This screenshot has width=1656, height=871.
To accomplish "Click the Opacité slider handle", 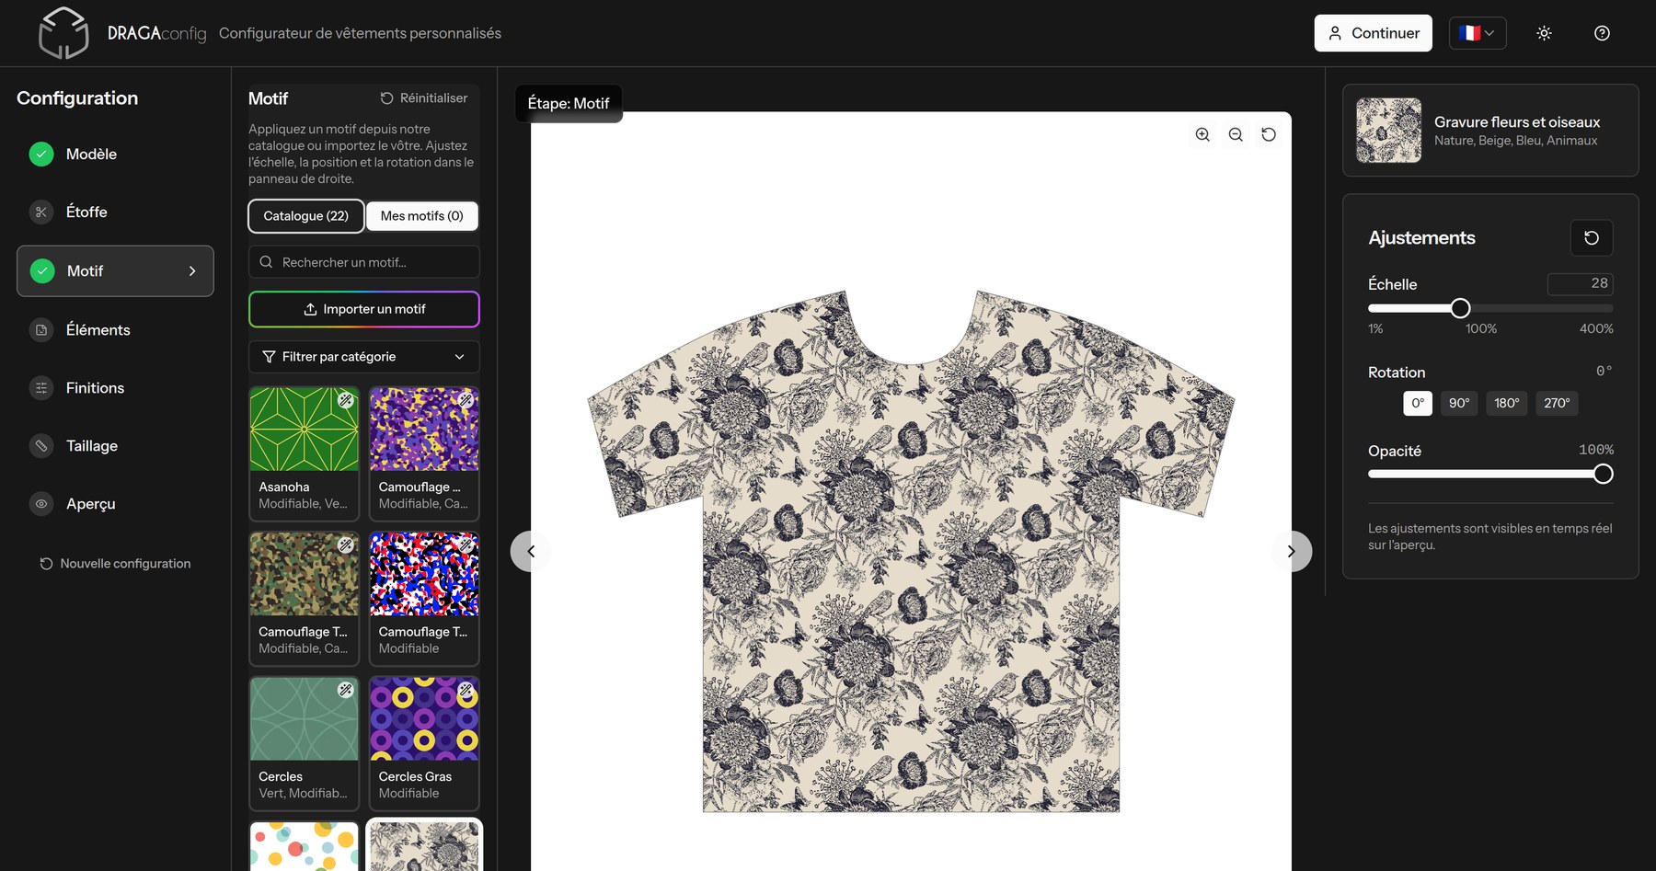I will click(x=1603, y=475).
